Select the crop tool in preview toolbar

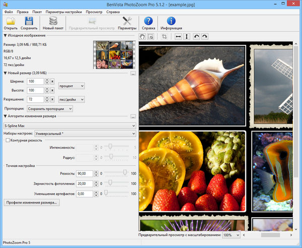tap(164, 37)
